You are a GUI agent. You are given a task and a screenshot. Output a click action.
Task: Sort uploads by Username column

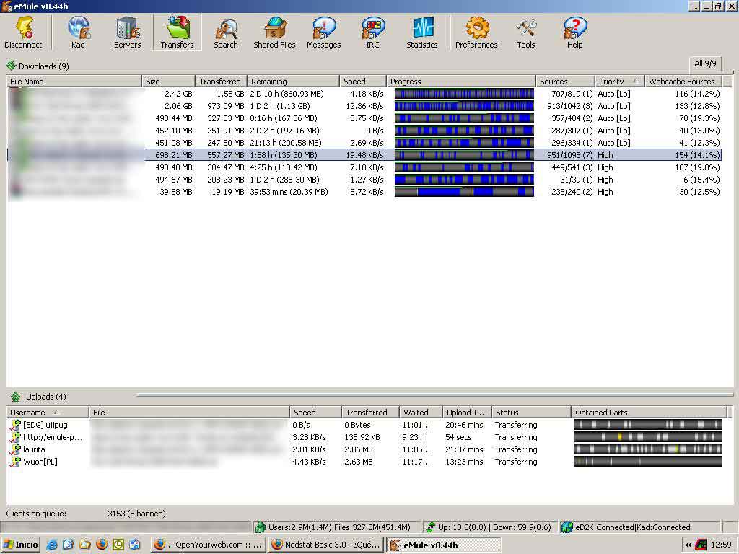pyautogui.click(x=48, y=412)
